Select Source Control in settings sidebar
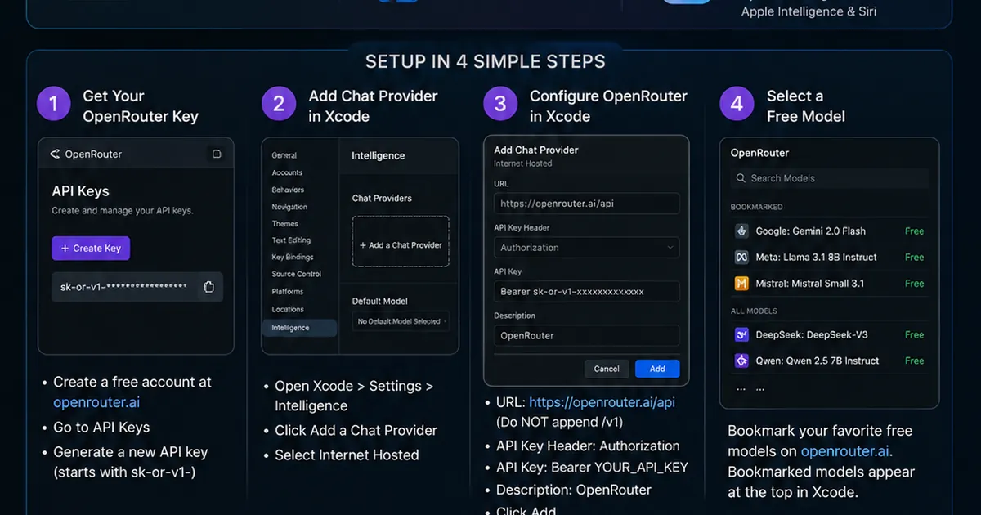 [296, 275]
